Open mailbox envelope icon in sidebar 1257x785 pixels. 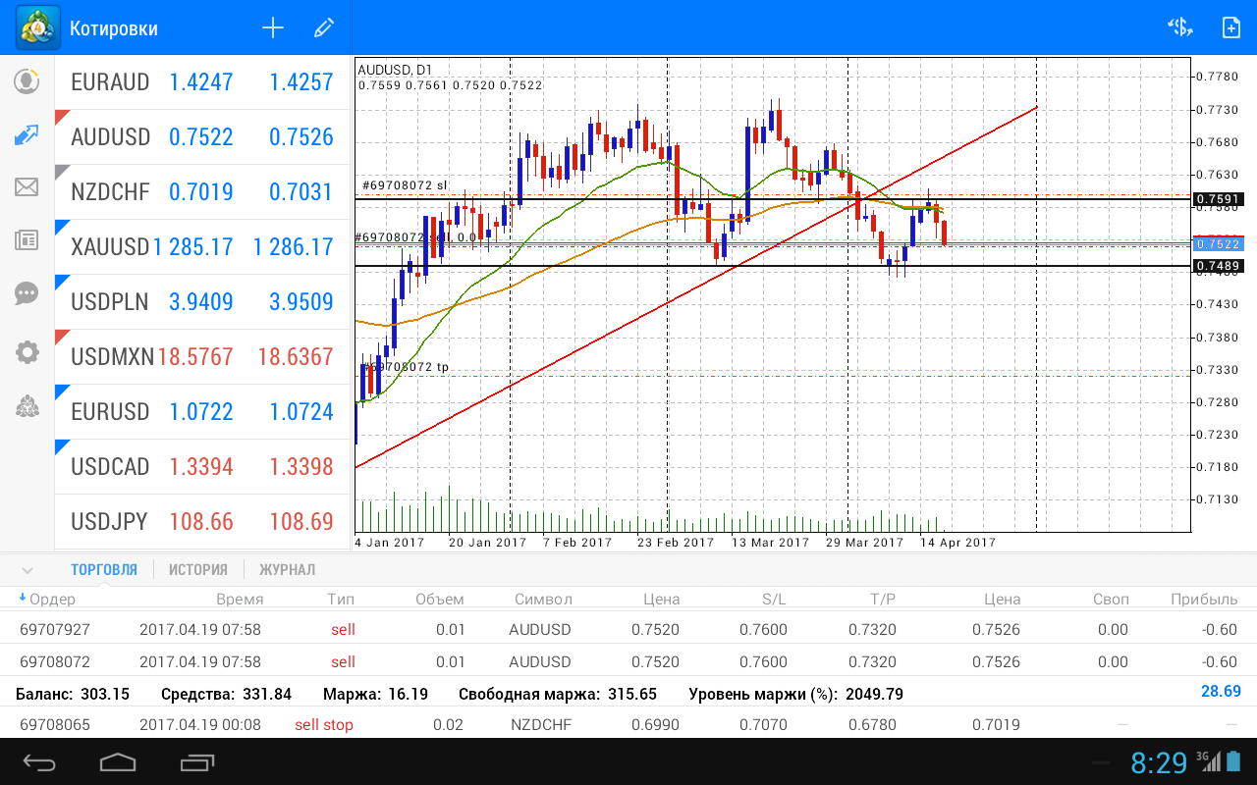pyautogui.click(x=27, y=186)
